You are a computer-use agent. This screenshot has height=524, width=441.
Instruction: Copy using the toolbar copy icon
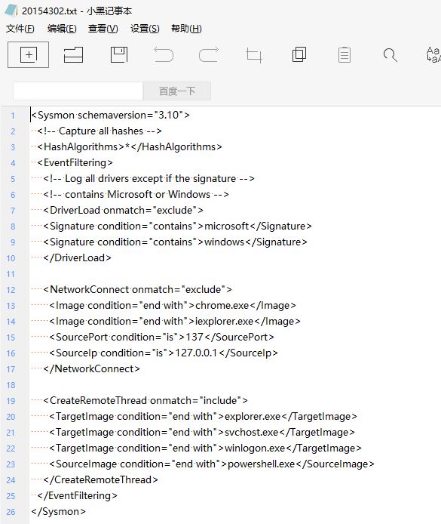click(x=299, y=54)
